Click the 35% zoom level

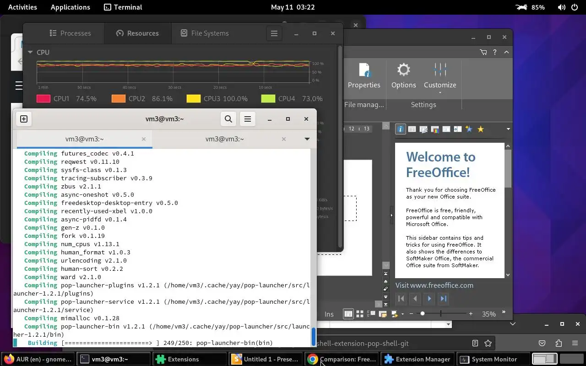[488, 314]
